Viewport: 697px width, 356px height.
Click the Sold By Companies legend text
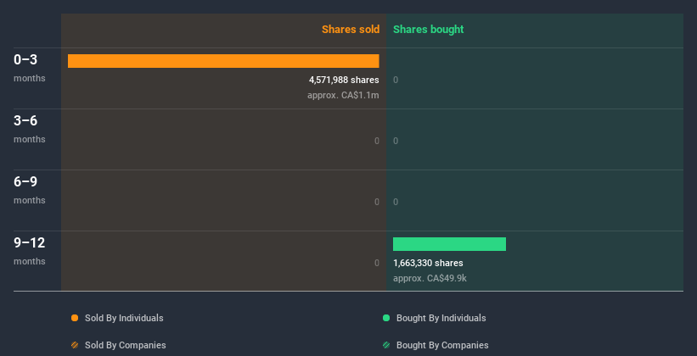(126, 345)
